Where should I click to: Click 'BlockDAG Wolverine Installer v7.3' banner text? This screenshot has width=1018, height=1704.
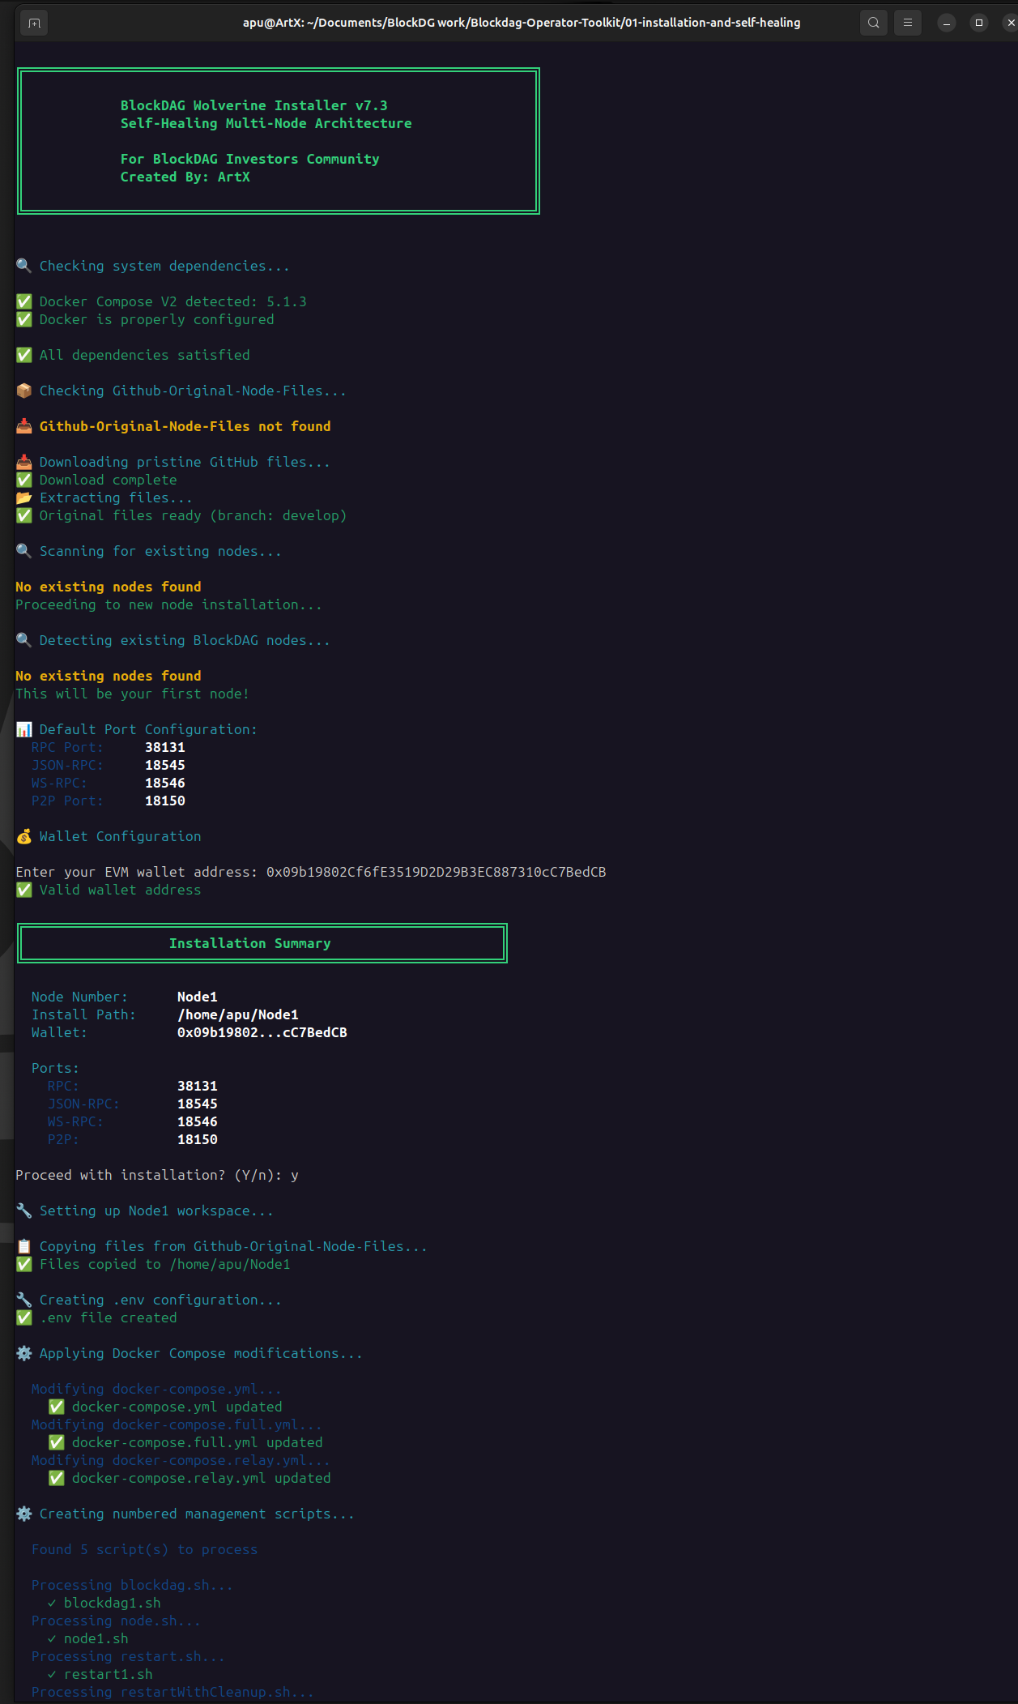click(253, 105)
